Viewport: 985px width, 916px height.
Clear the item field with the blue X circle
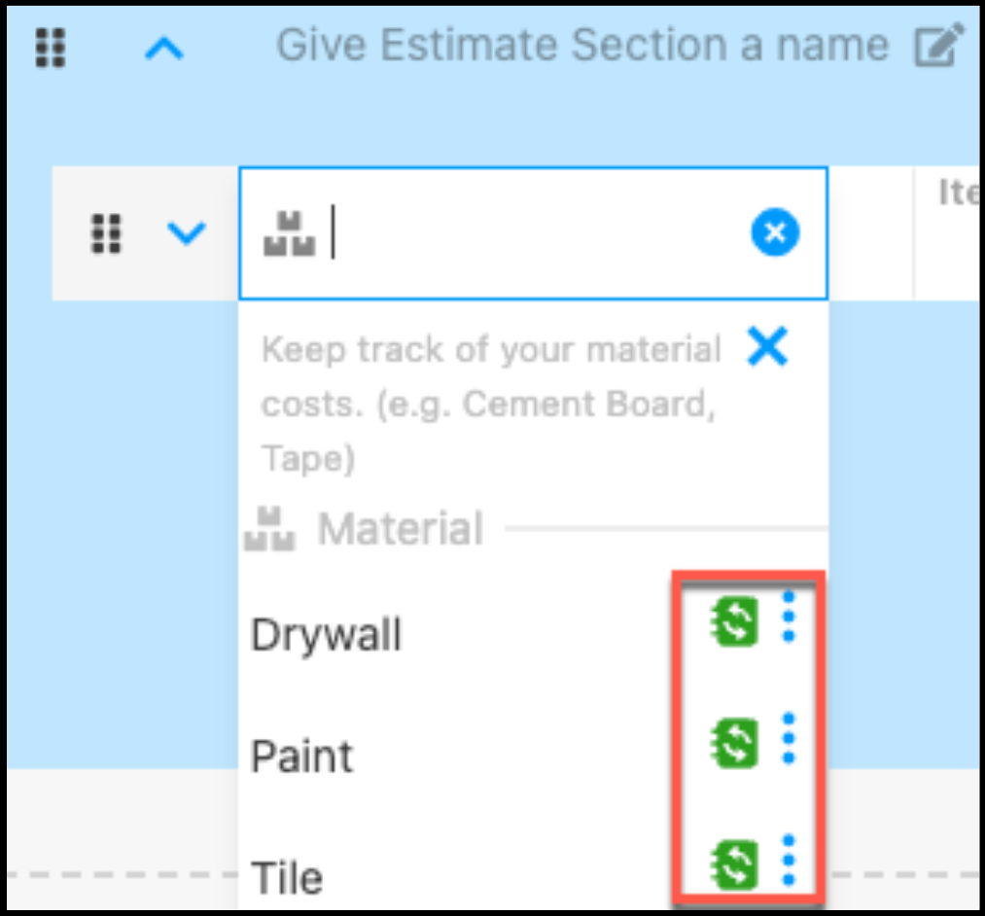point(775,232)
